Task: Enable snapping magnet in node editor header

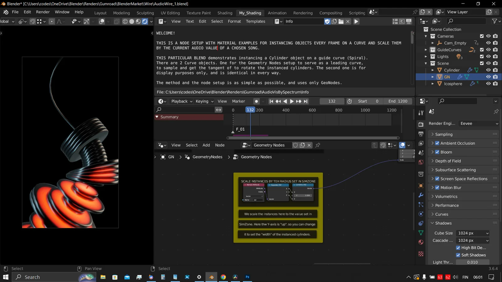Action: (x=383, y=145)
